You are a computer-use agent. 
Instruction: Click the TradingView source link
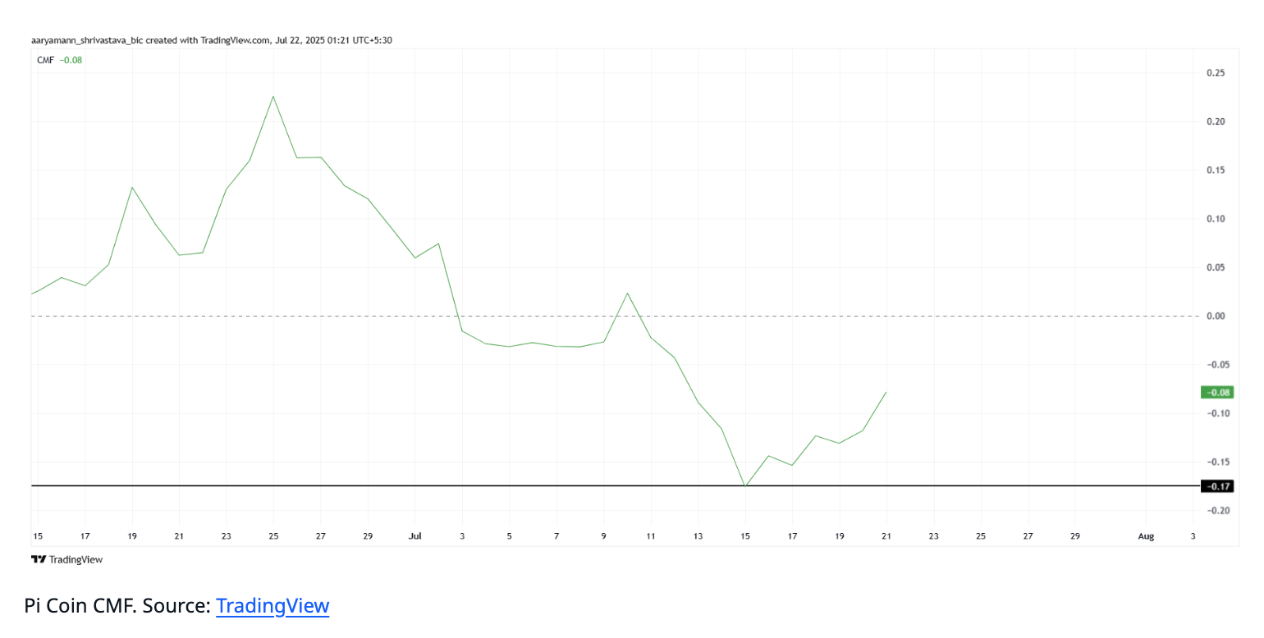click(x=272, y=606)
